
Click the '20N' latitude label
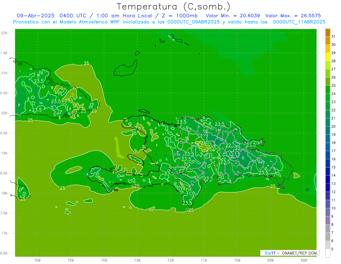[x=4, y=113]
